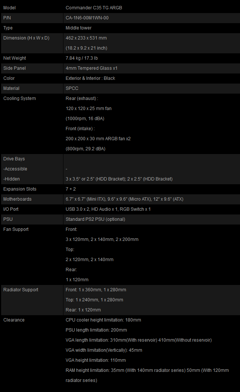Viewport: 240px width, 392px height.
Task: Click the Cooling System row label
Action: (x=19, y=98)
